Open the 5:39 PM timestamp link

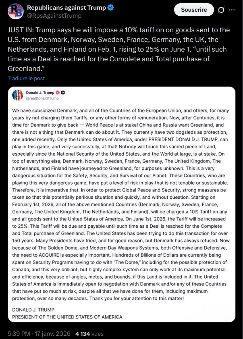click(19, 334)
